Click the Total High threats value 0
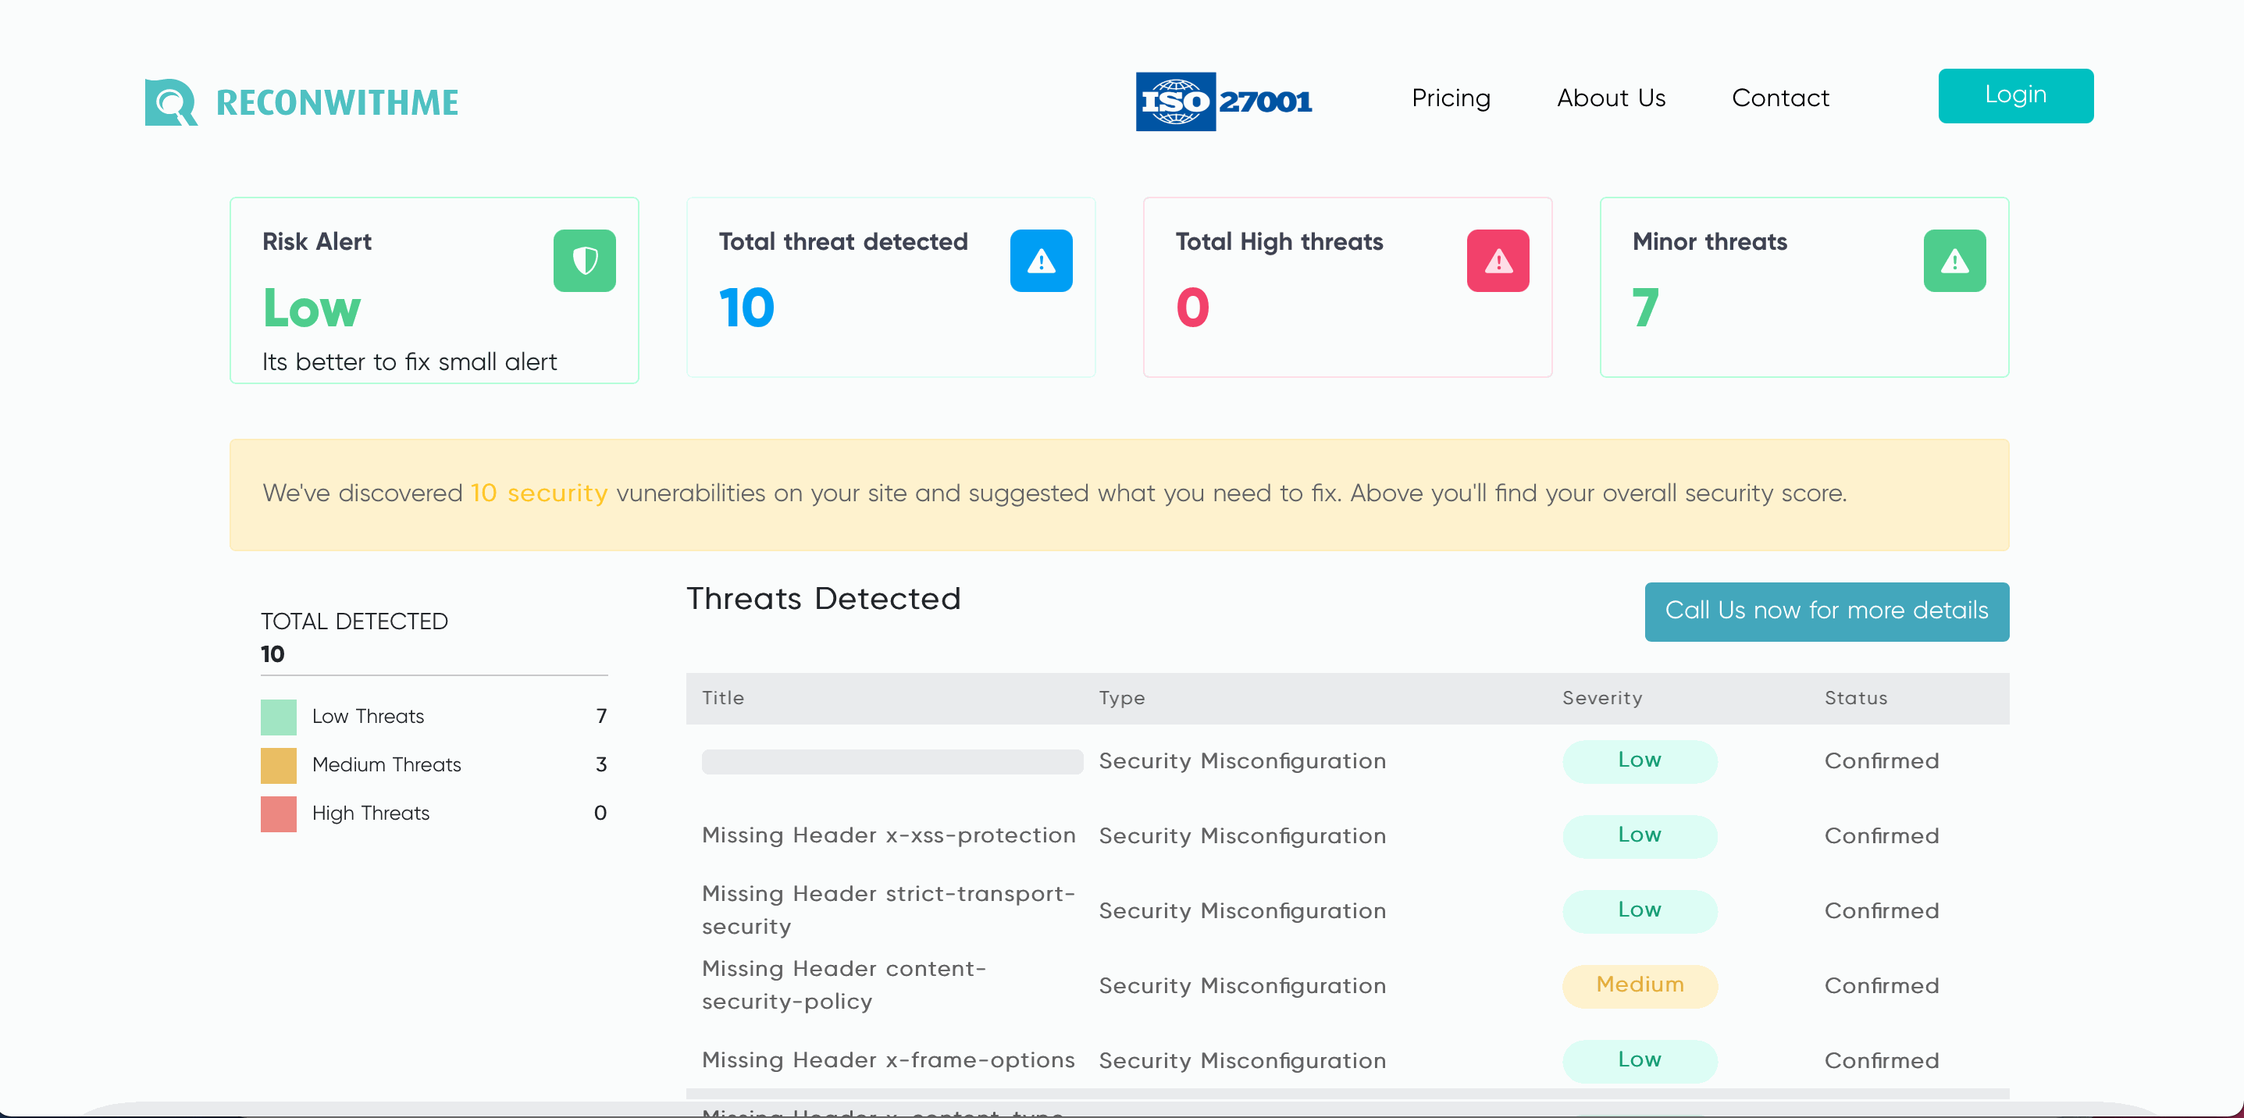 (x=1191, y=308)
